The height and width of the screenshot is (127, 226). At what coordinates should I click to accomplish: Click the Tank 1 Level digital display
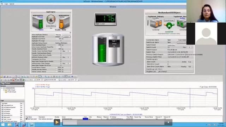(x=106, y=19)
